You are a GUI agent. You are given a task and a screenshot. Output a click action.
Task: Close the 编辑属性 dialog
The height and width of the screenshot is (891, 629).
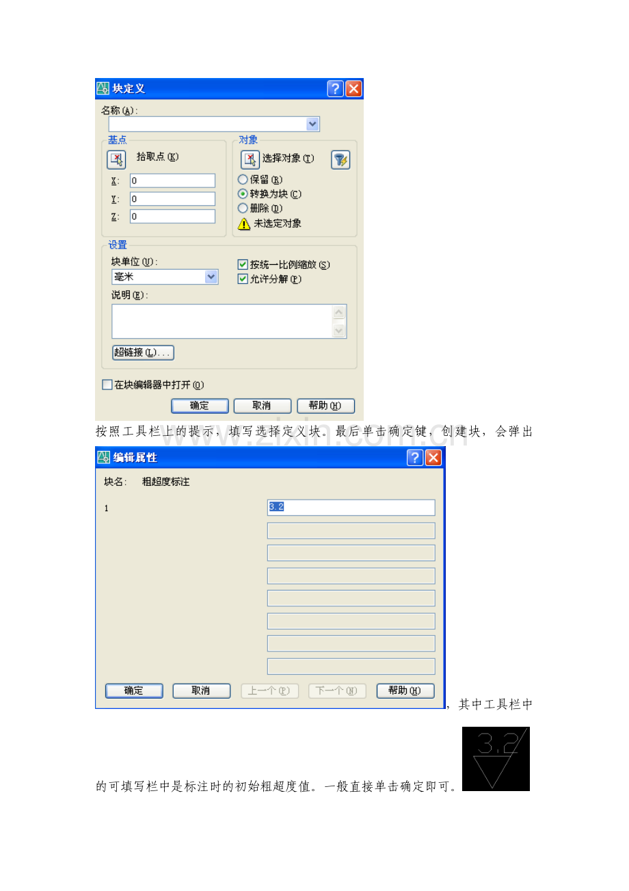point(433,458)
